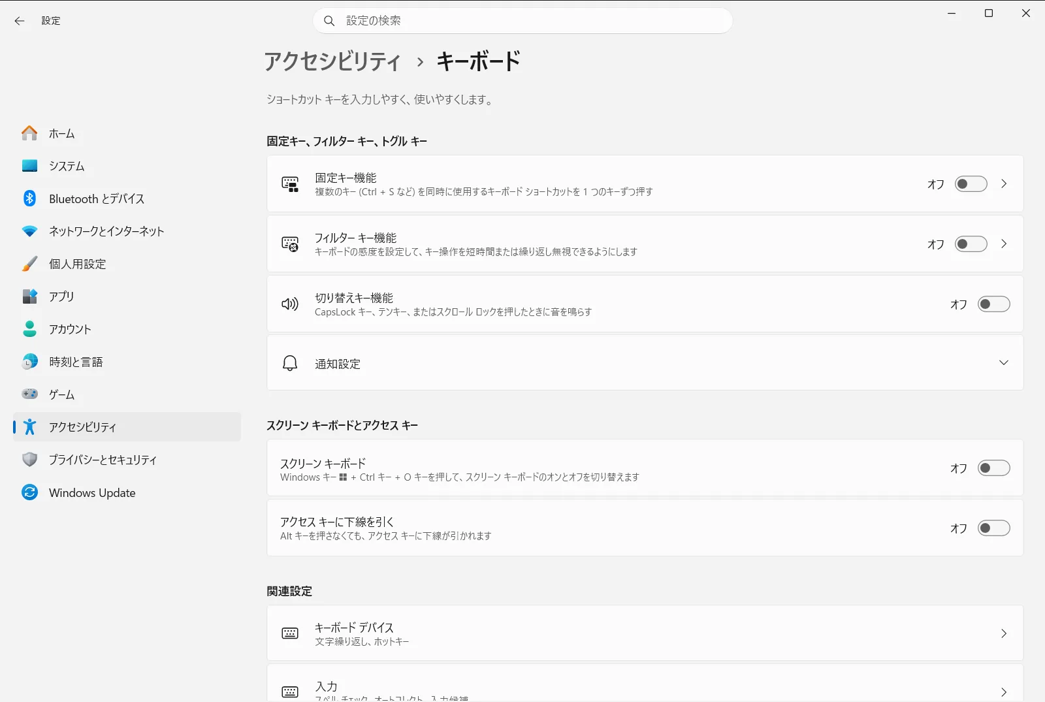Click the アクセシビリティ figure icon

pos(29,426)
